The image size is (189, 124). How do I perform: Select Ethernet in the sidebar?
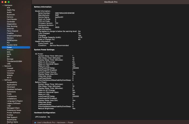[10, 29]
